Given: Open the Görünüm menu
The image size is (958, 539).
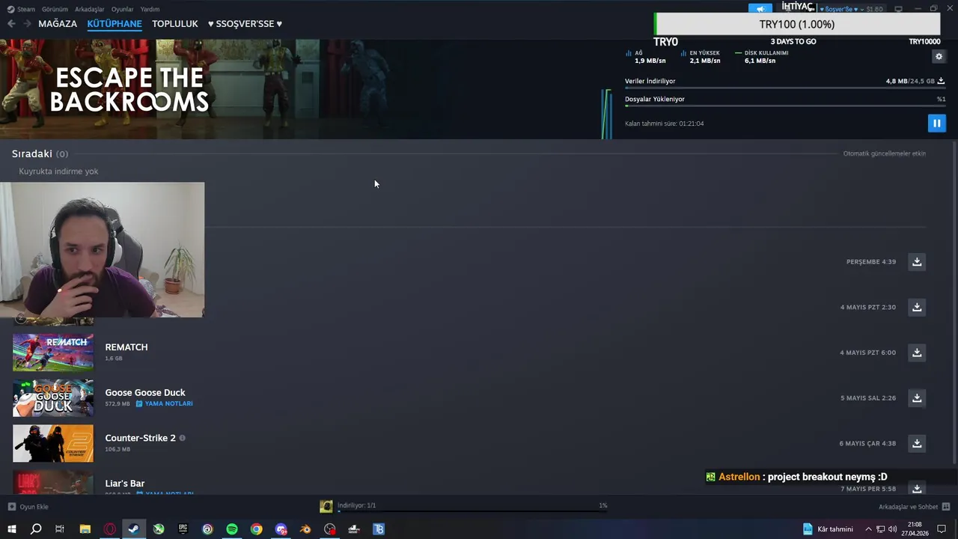Looking at the screenshot, I should [55, 9].
